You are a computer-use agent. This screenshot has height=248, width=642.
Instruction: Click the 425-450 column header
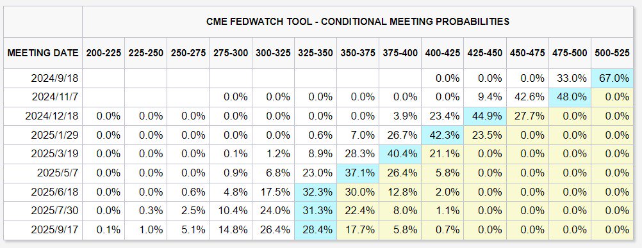coord(485,53)
